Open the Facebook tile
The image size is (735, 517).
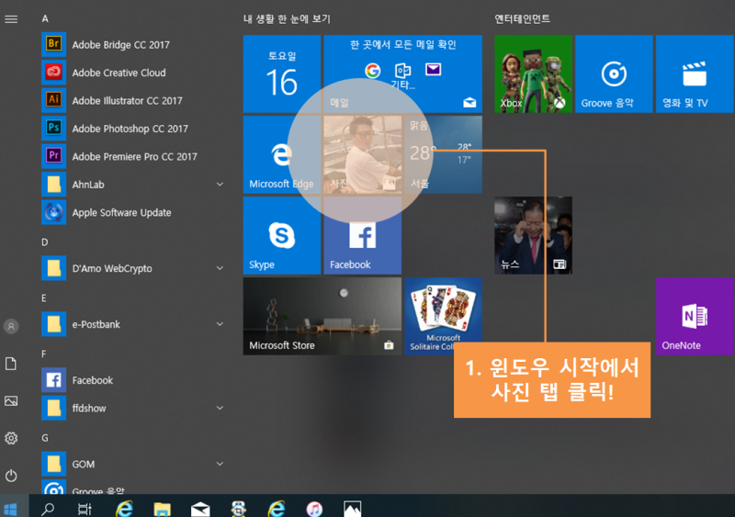pos(362,235)
